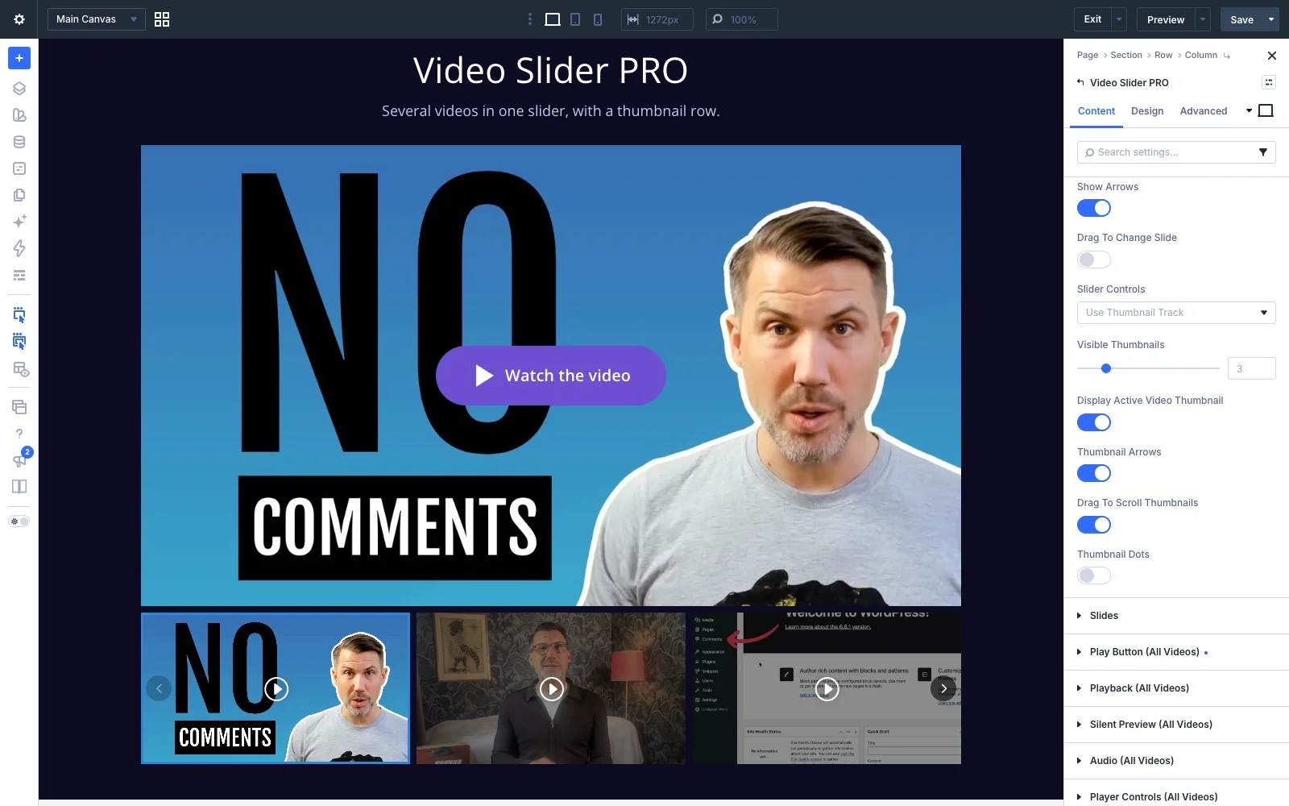The height and width of the screenshot is (806, 1289).
Task: Click the next thumbnail arrow
Action: pos(943,688)
